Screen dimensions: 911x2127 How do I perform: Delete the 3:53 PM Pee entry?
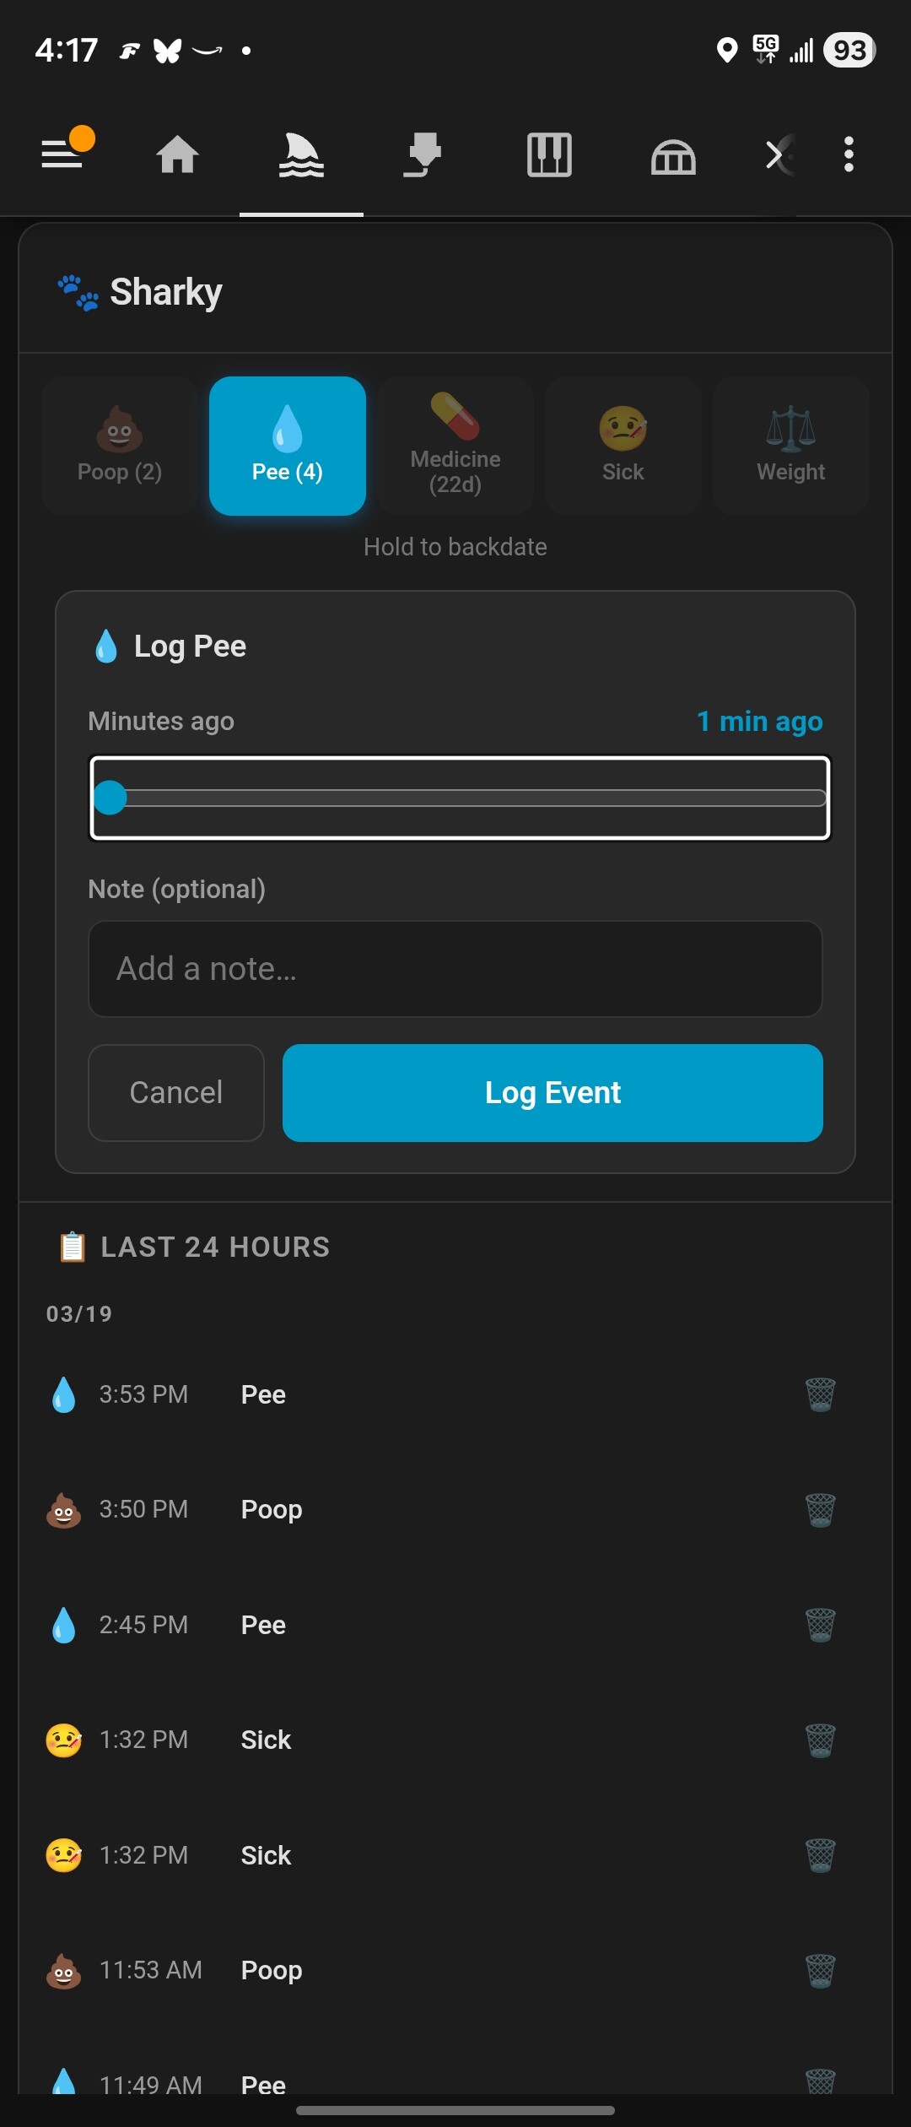[x=820, y=1394]
